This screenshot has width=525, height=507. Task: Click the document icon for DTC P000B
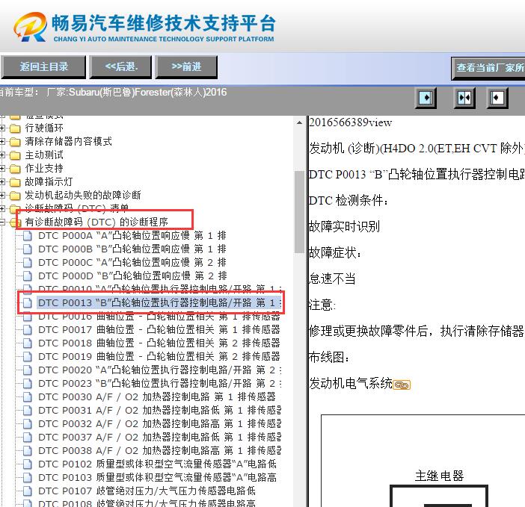tap(28, 249)
